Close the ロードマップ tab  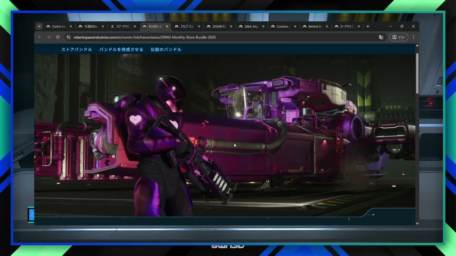tap(359, 26)
